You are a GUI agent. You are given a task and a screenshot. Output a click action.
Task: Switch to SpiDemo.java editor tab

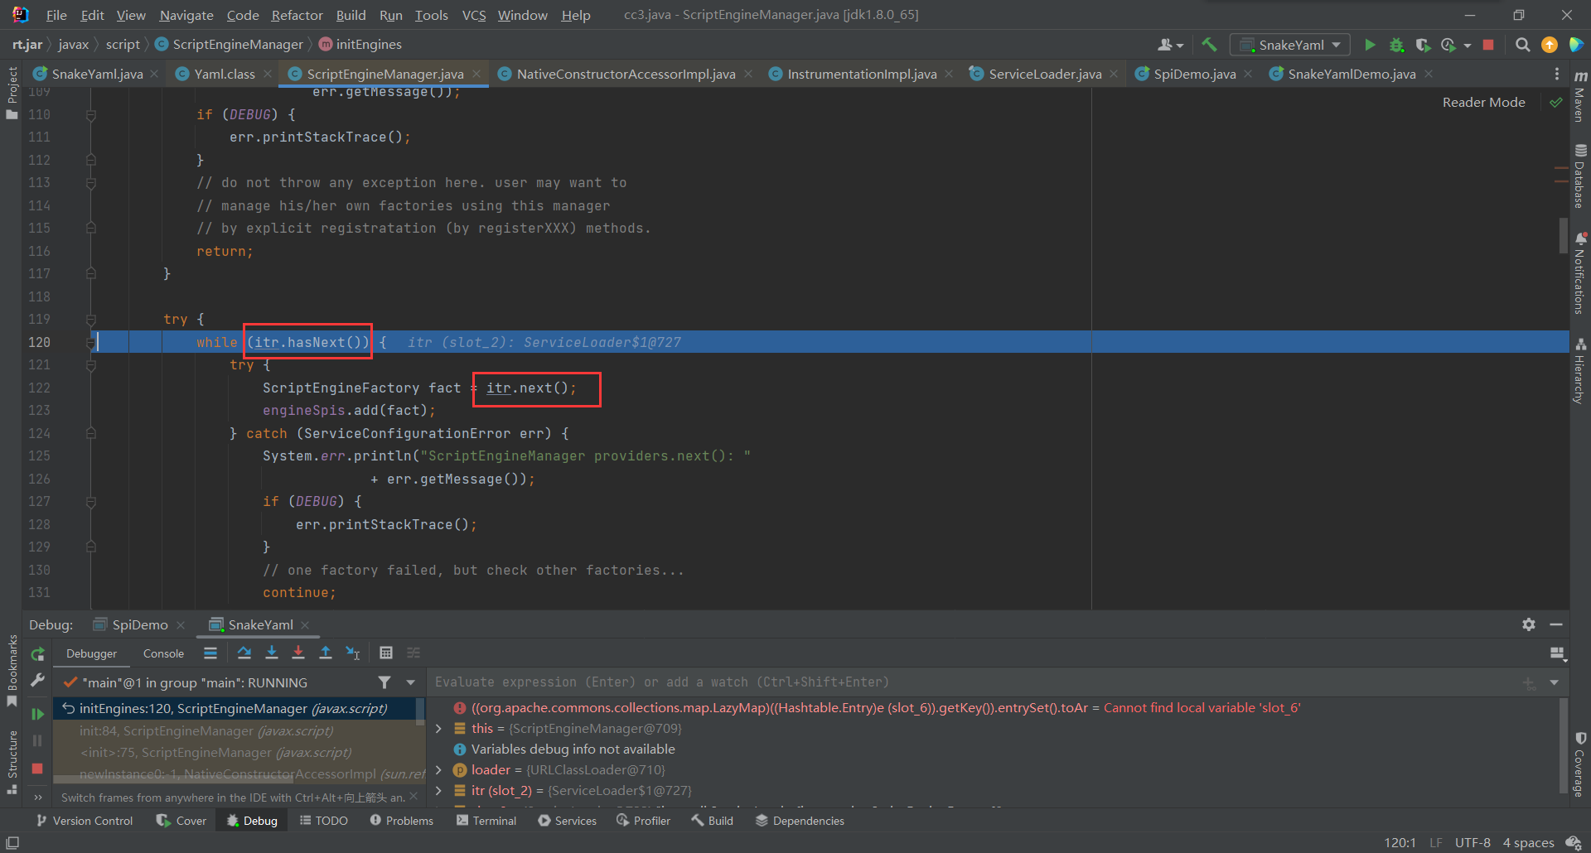point(1194,74)
